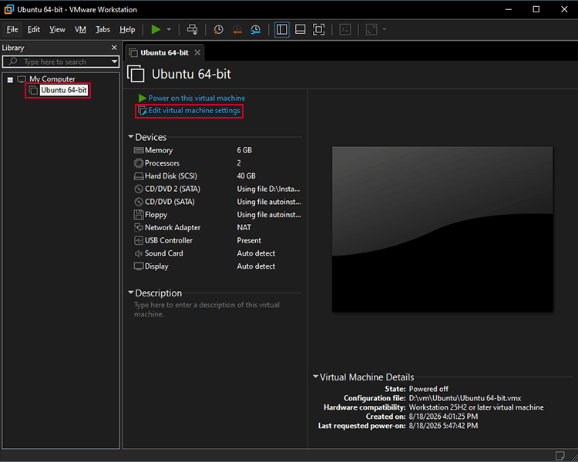Click the Powered off state text

428,389
